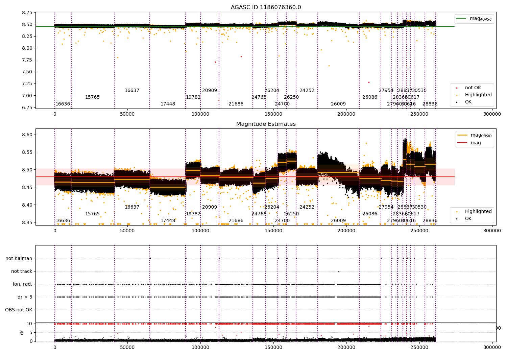Click the 5 tick on dr axis
This screenshot has width=507, height=355.
(31, 332)
